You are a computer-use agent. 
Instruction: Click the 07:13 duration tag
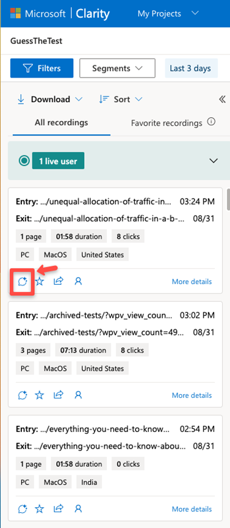[x=83, y=350]
